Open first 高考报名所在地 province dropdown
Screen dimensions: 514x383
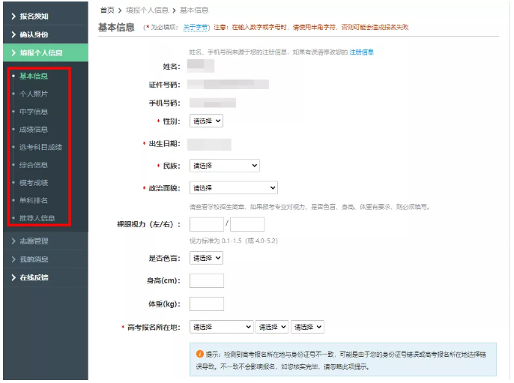pos(221,328)
